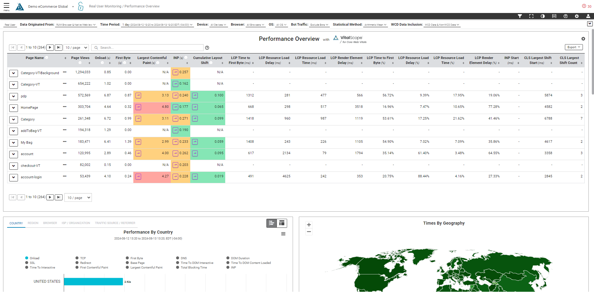Open help question mark in top bar
594x292 pixels.
point(566,16)
